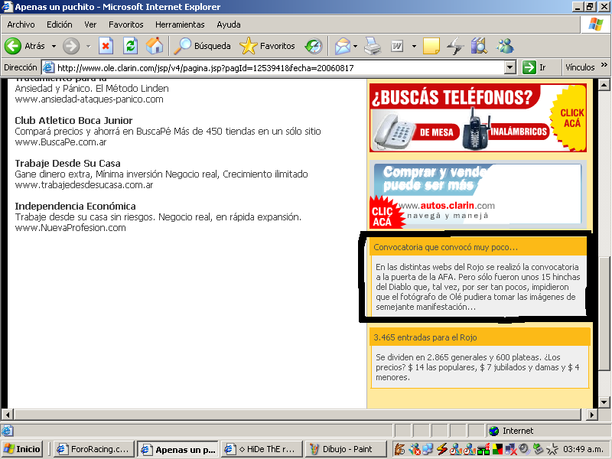Click the page icon in address bar

click(48, 67)
